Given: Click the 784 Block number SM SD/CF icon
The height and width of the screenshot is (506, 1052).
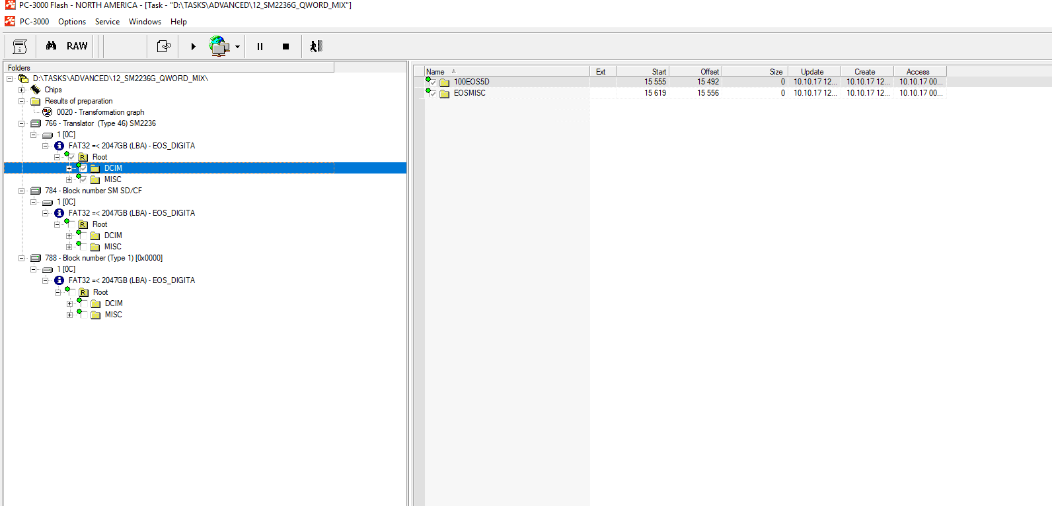Looking at the screenshot, I should [36, 191].
